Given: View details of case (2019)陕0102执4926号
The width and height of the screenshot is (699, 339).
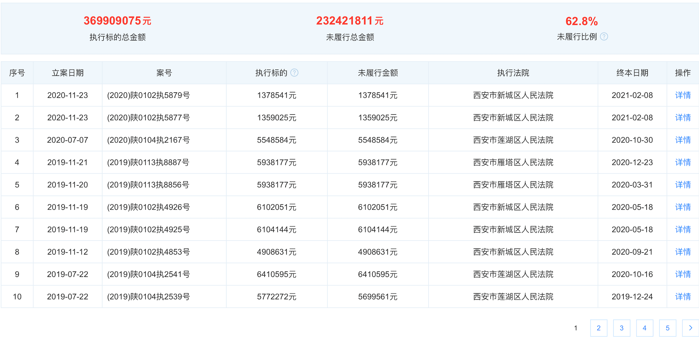Looking at the screenshot, I should (x=682, y=207).
